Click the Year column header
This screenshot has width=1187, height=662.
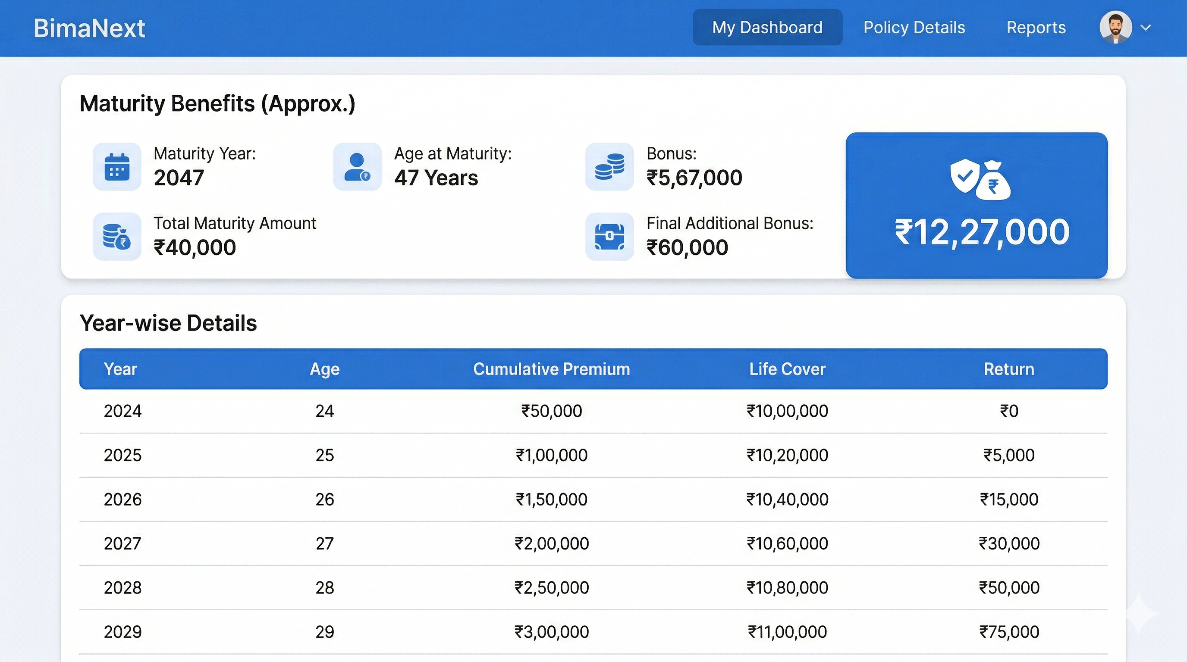pos(120,369)
